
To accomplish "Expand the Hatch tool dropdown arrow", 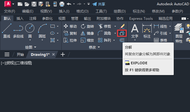I will click(x=58, y=40).
